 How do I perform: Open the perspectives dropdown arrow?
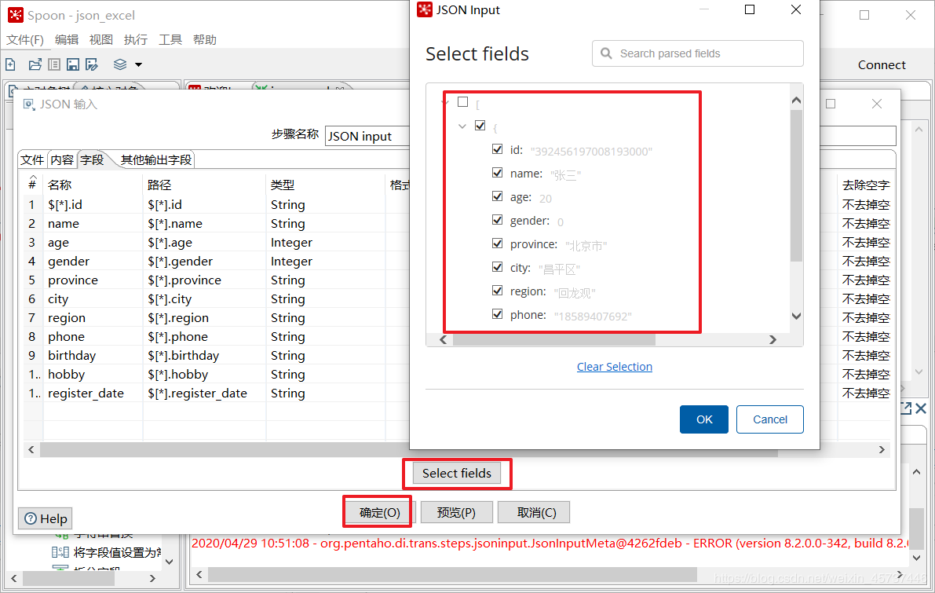(138, 64)
